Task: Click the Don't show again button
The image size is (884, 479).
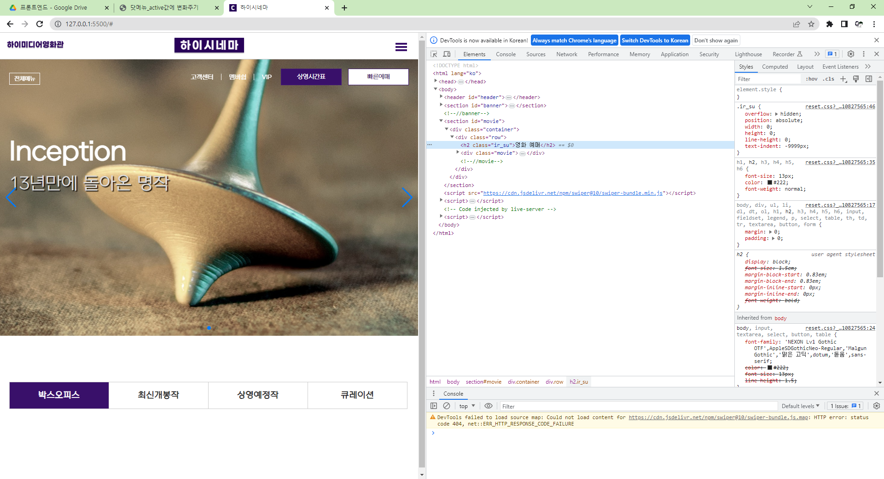Action: 716,40
